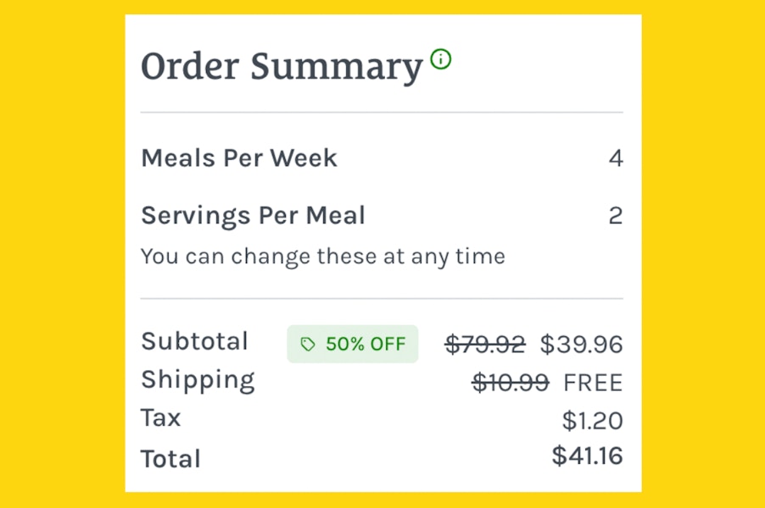Select the Servings Per Meal label
Viewport: 765px width, 508px height.
pyautogui.click(x=253, y=216)
